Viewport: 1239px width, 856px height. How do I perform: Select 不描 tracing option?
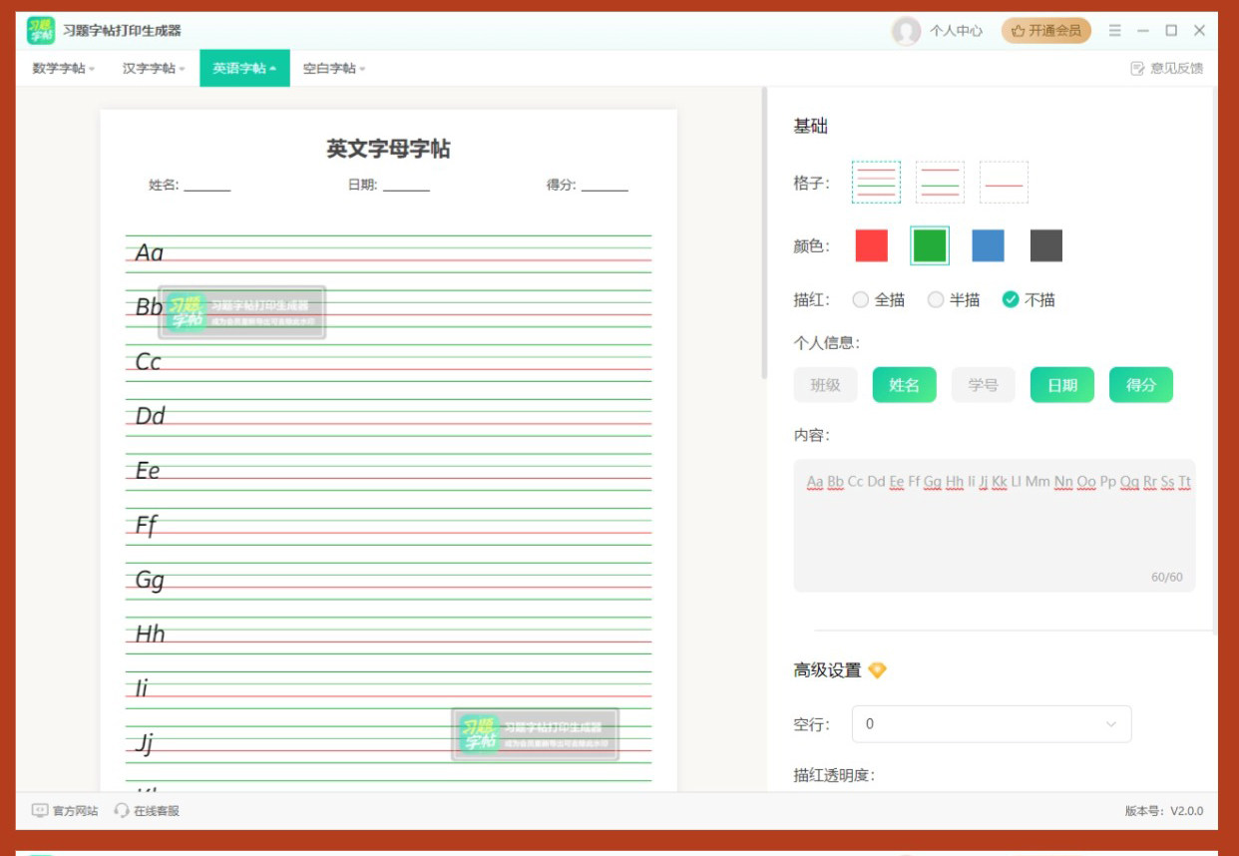pos(1029,299)
